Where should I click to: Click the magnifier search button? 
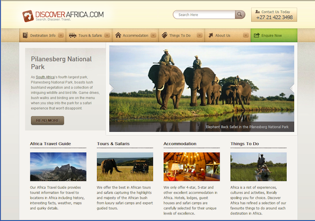click(x=240, y=14)
